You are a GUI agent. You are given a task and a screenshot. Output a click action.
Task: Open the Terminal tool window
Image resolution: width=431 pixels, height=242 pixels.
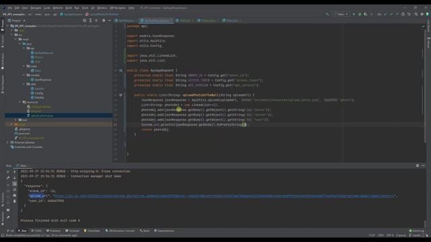coord(72,231)
